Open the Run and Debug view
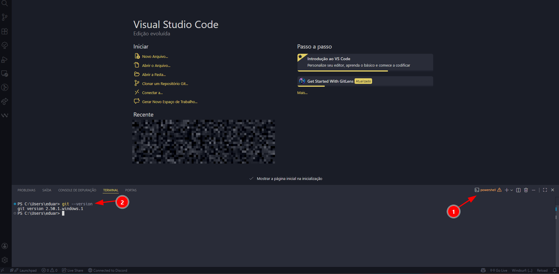559x274 pixels. (5, 60)
